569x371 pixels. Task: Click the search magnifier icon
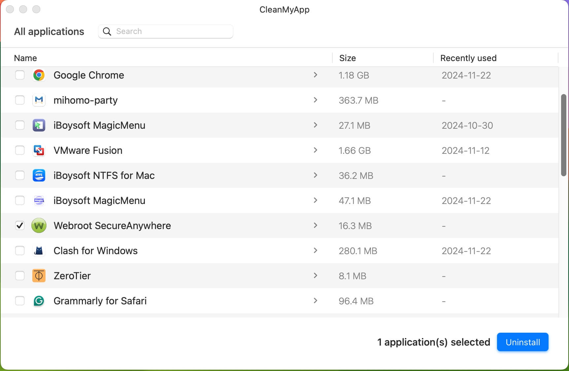coord(107,31)
